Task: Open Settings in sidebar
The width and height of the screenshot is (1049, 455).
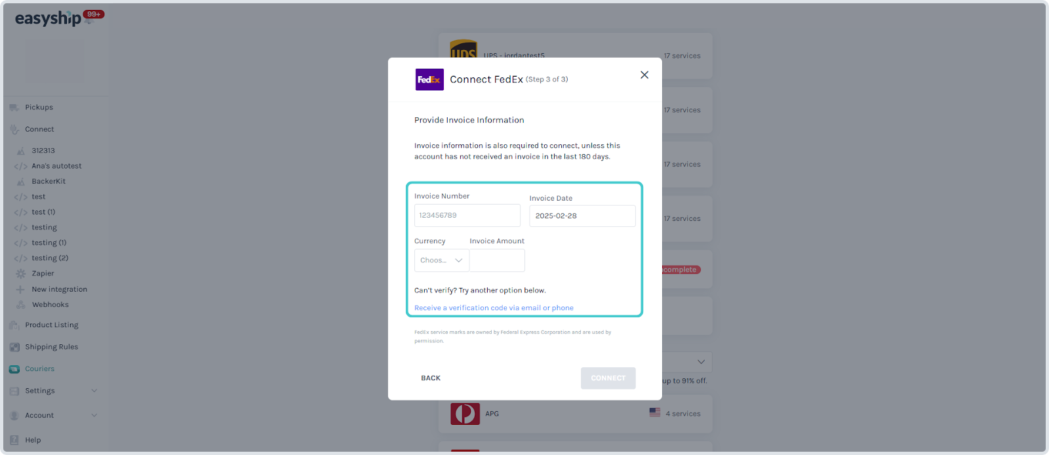Action: (x=40, y=391)
